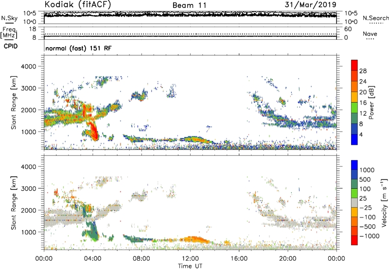The width and height of the screenshot is (389, 269).
Task: Click the '20' label on the power color bar
Action: (x=363, y=92)
